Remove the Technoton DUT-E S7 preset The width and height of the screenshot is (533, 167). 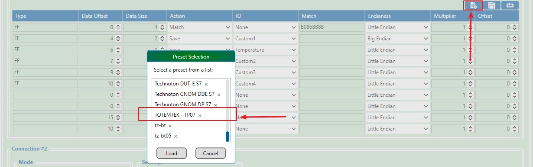click(206, 84)
